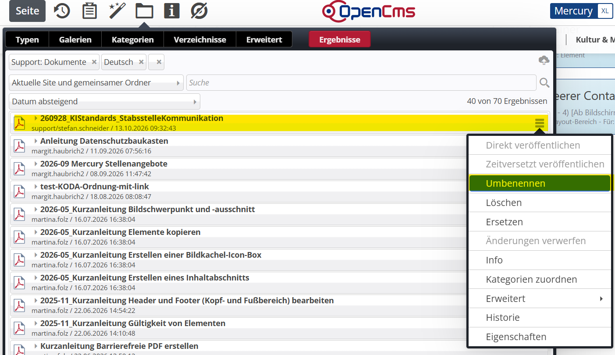615x355 pixels.
Task: Click PDF icon of Kurzanleitung Gültigkeit von Elementen
Action: pos(19,328)
